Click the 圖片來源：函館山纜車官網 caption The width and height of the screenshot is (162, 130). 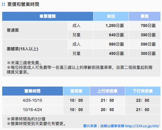click(104, 126)
